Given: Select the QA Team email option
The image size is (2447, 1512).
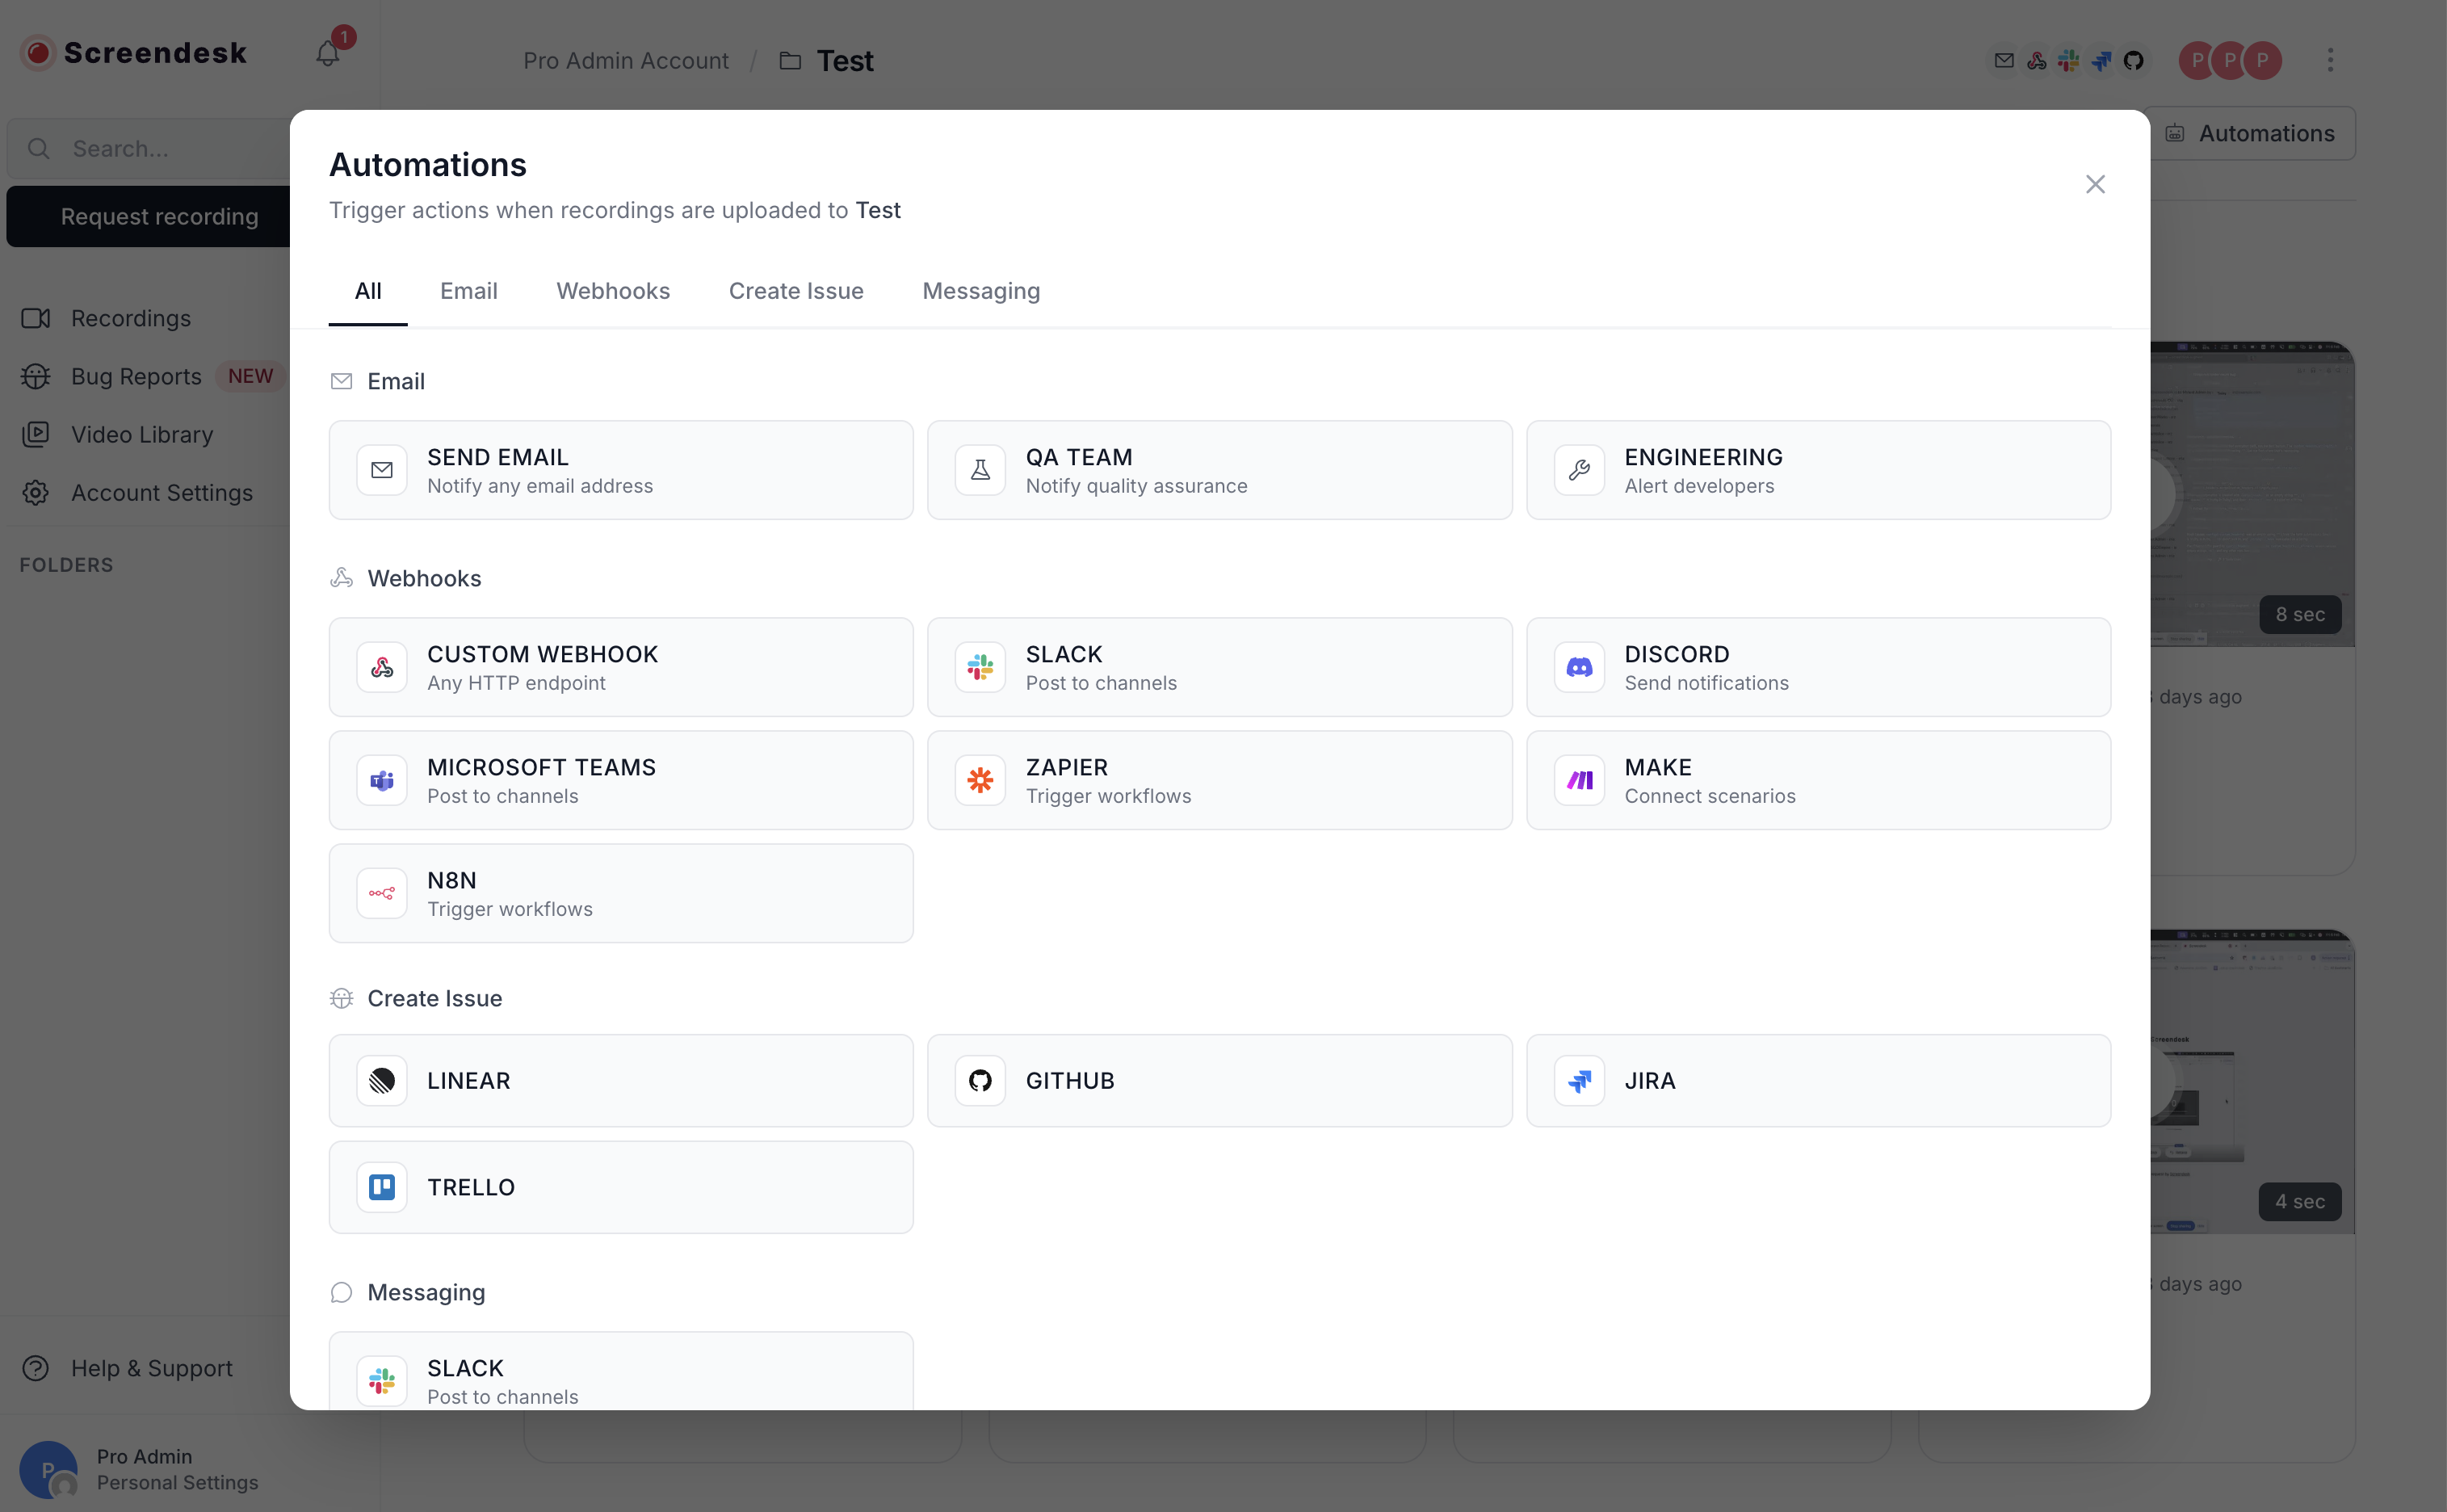Looking at the screenshot, I should pyautogui.click(x=1219, y=470).
